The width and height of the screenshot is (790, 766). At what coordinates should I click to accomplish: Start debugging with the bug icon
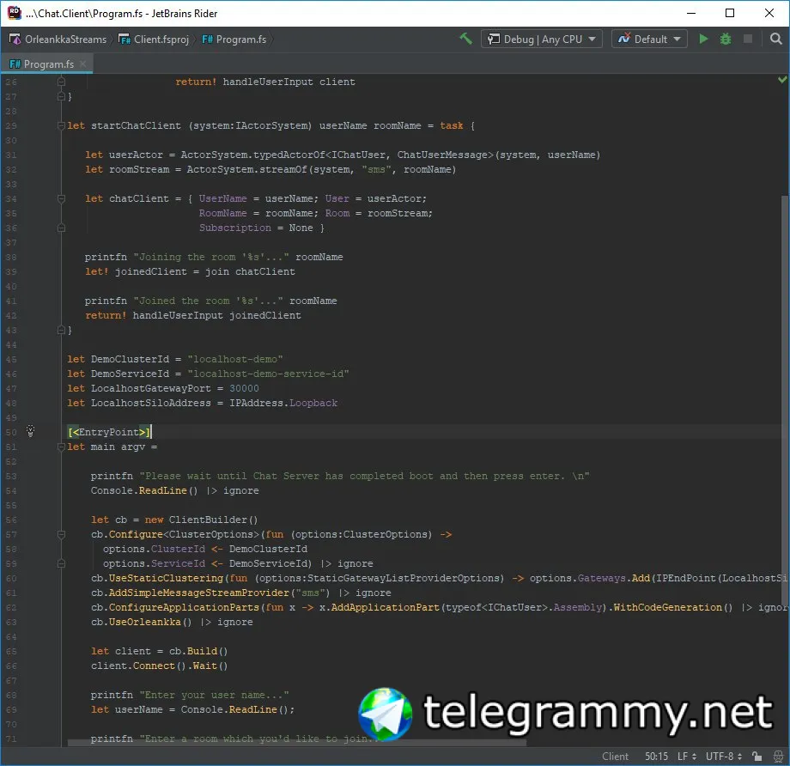tap(726, 39)
